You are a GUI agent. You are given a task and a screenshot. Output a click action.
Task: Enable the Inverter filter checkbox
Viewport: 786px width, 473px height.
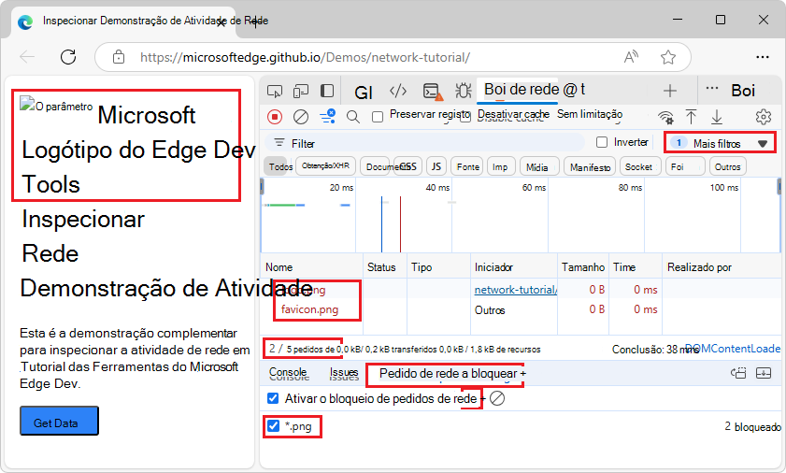tap(602, 143)
